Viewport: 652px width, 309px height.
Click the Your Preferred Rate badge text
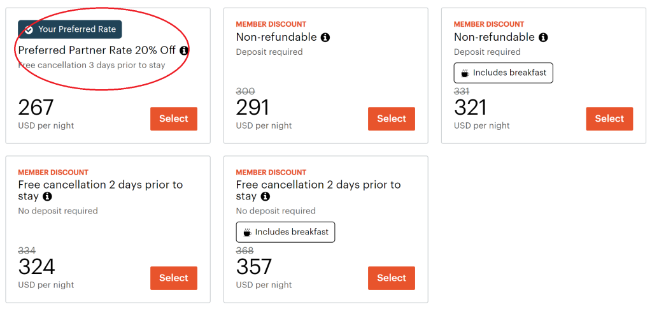click(77, 29)
